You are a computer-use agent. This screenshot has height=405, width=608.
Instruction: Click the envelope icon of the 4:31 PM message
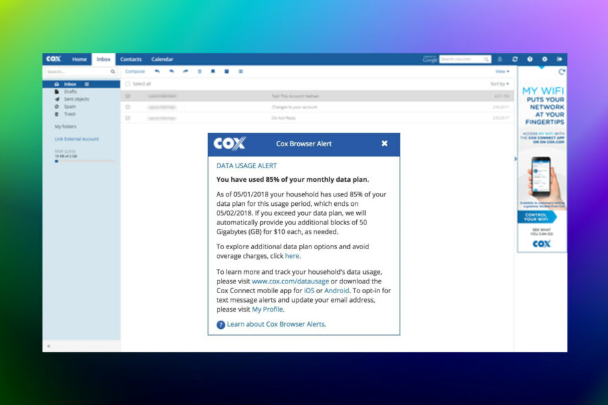[x=128, y=96]
